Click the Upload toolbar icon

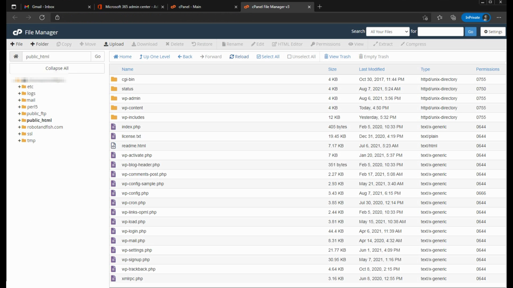click(x=106, y=44)
